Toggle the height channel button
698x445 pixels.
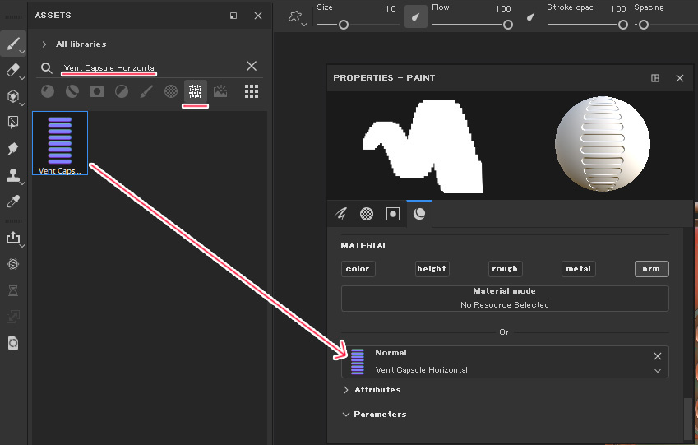[432, 269]
